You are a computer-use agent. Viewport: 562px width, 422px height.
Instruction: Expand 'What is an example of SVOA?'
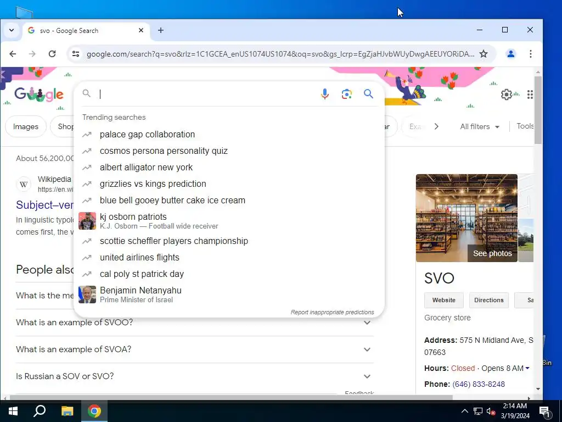(195, 349)
